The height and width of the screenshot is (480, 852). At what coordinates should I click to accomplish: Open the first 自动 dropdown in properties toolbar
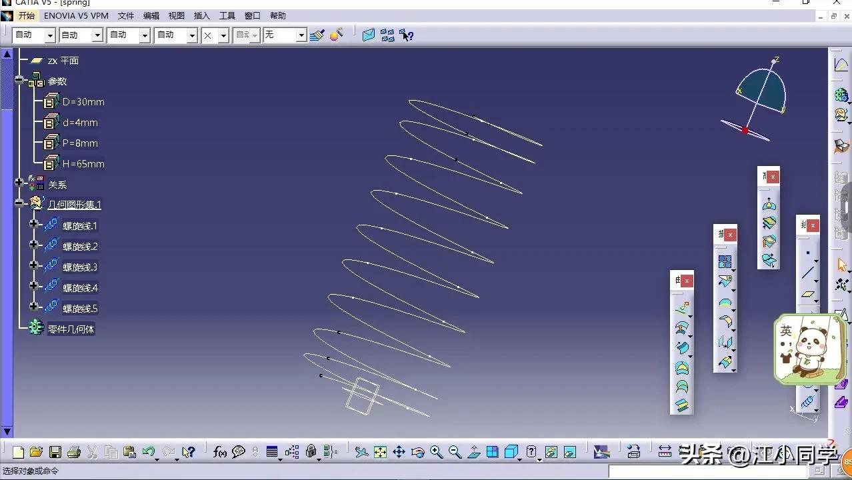tap(50, 35)
